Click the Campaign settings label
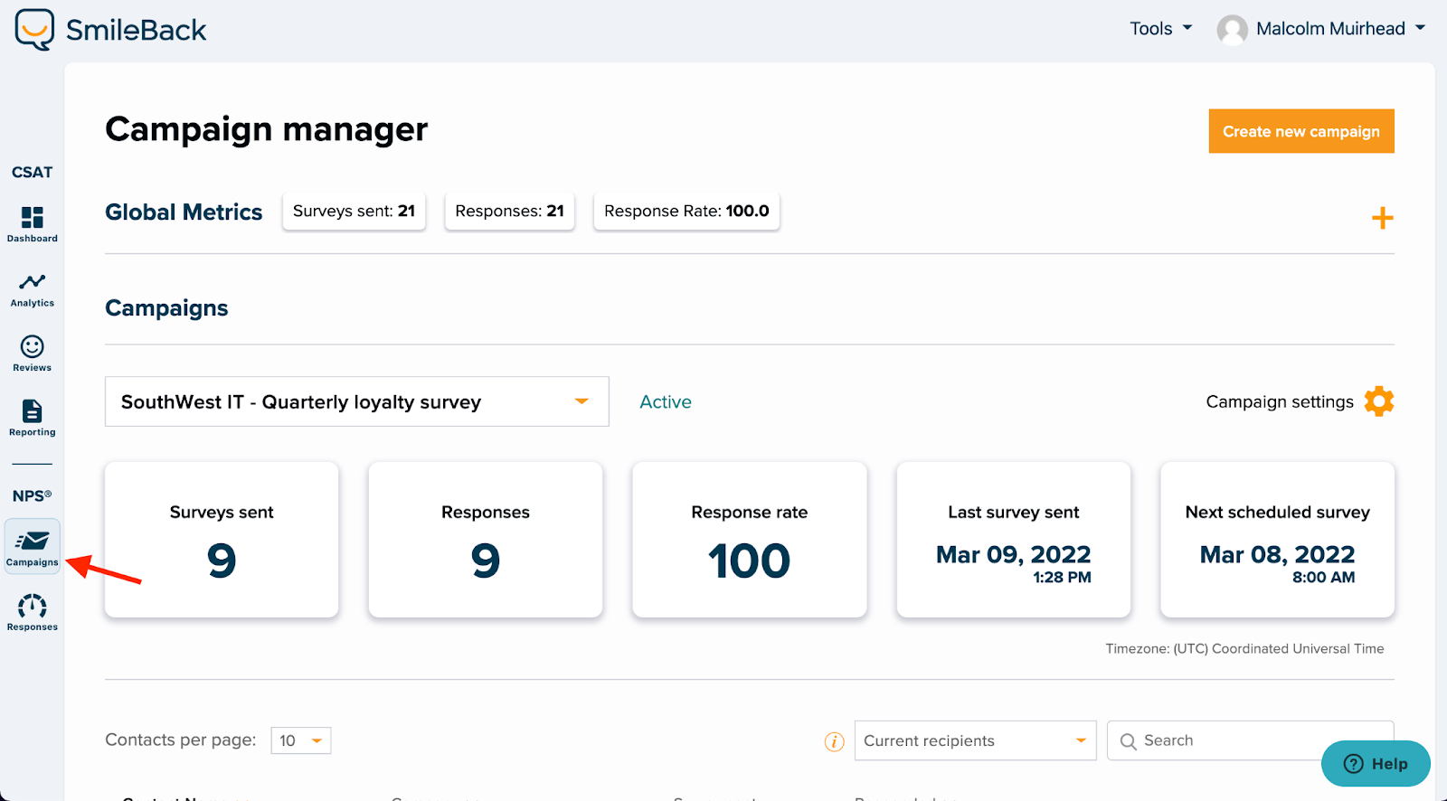The image size is (1447, 801). (x=1280, y=401)
